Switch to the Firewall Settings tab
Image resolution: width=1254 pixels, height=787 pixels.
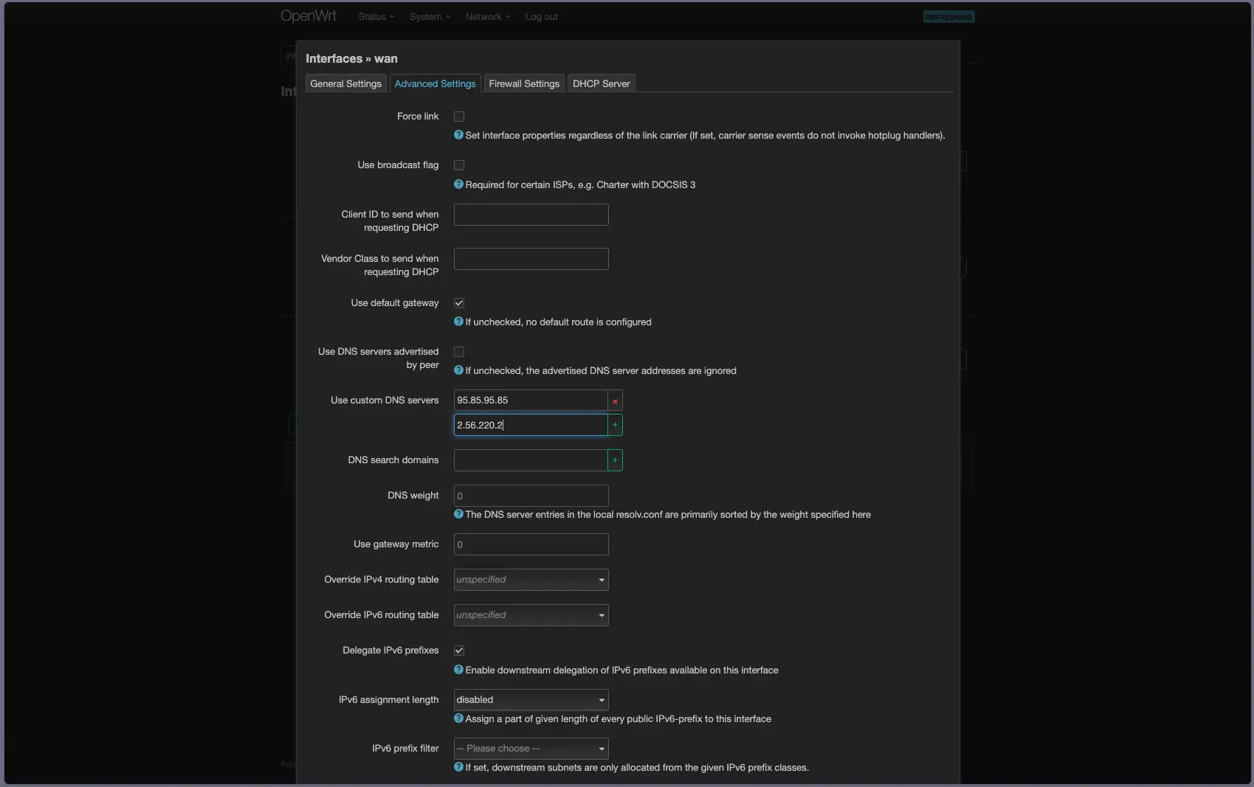point(524,84)
